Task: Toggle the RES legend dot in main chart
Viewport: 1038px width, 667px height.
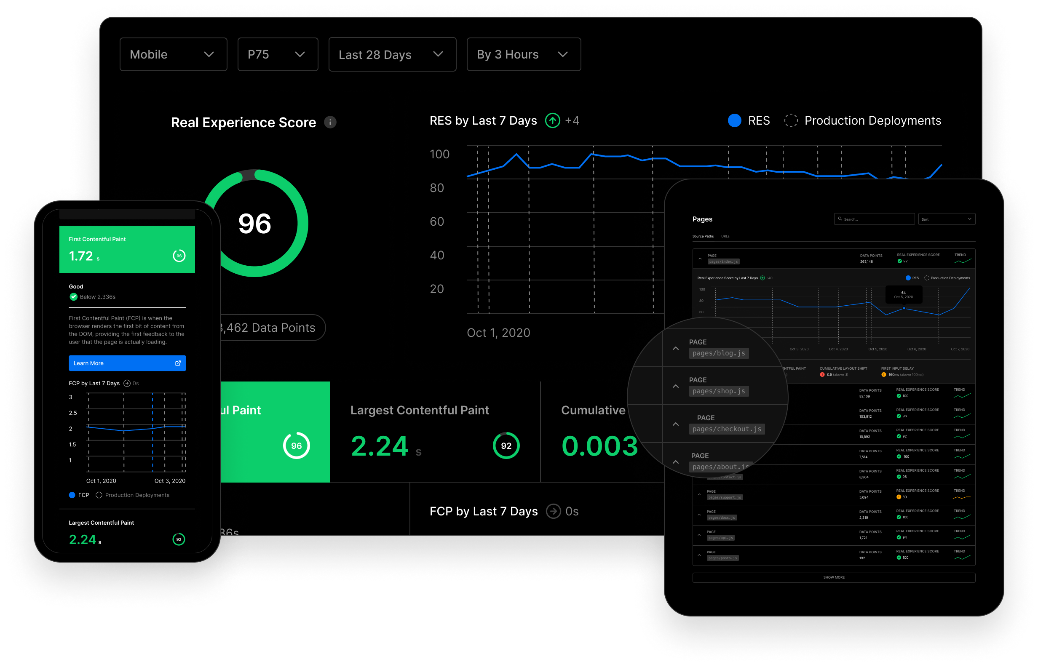Action: (734, 120)
